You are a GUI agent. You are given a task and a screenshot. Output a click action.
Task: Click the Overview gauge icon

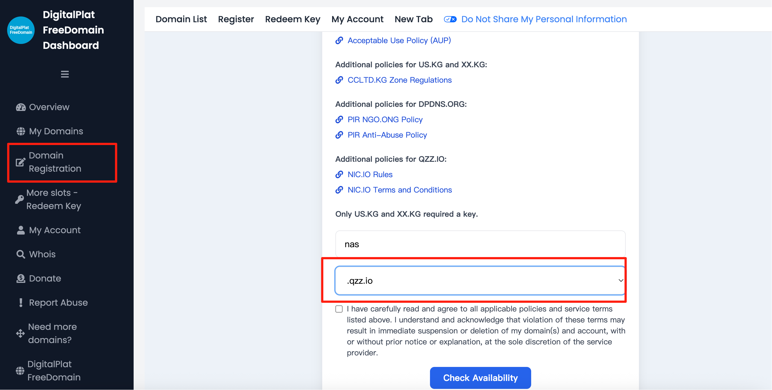[x=21, y=107]
